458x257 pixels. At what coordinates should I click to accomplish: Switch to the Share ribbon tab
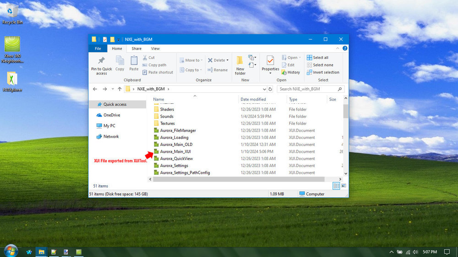136,48
